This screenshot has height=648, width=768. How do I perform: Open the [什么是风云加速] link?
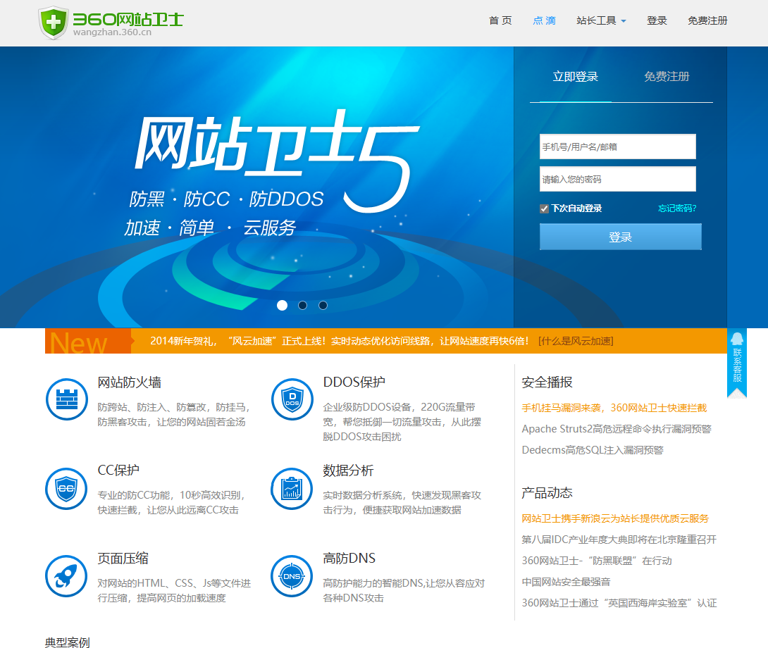point(576,341)
